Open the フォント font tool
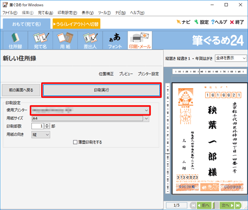 (115, 40)
